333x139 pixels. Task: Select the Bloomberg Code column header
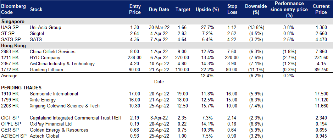13,9
